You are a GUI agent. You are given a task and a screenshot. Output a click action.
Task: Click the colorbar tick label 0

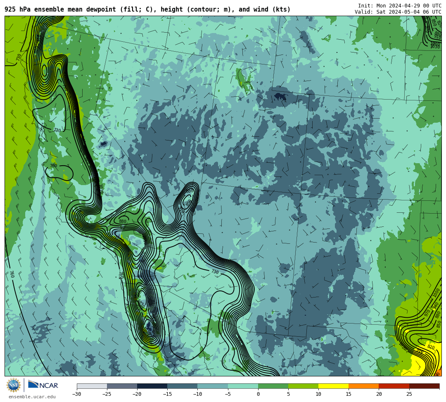(258, 394)
